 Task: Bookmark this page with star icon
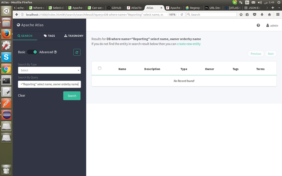[x=241, y=15]
